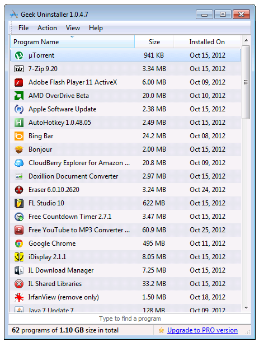Sort by Program Name column header
Image resolution: width=259 pixels, height=342 pixels.
pos(72,41)
